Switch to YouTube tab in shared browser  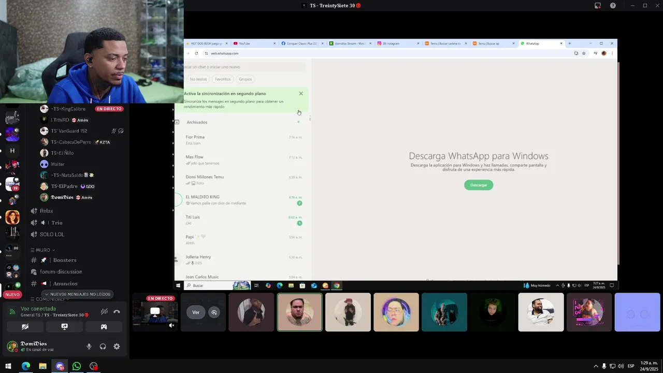point(254,44)
